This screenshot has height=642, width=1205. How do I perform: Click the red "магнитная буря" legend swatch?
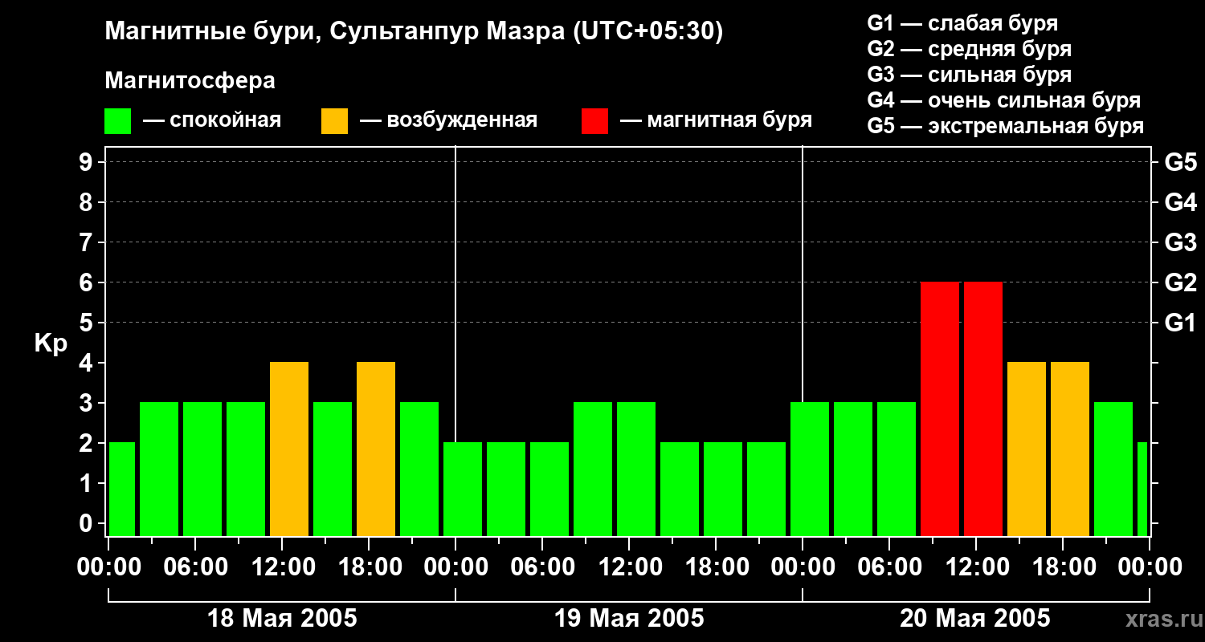click(594, 121)
